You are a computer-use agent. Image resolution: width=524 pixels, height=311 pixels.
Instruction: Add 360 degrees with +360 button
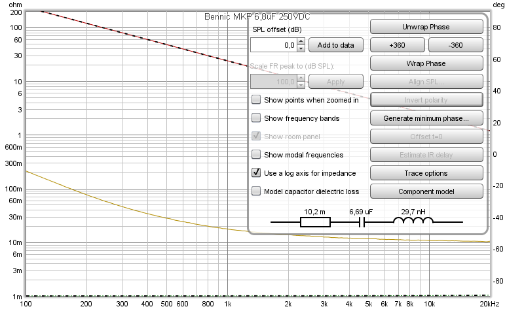(x=398, y=45)
